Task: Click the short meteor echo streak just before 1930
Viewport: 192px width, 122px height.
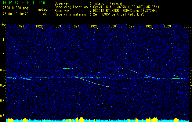Action: (x=176, y=76)
